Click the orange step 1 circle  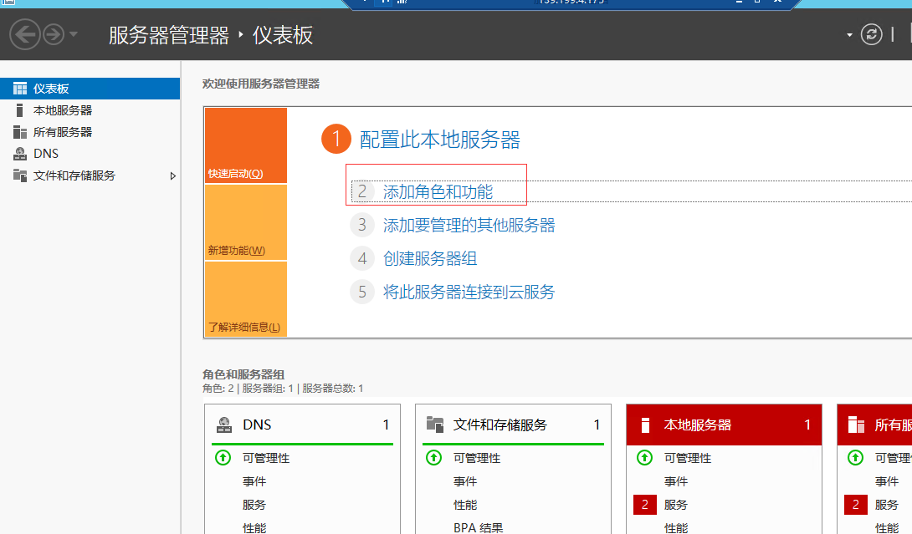336,139
